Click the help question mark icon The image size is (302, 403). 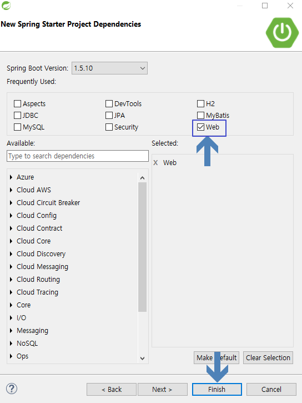tap(12, 389)
